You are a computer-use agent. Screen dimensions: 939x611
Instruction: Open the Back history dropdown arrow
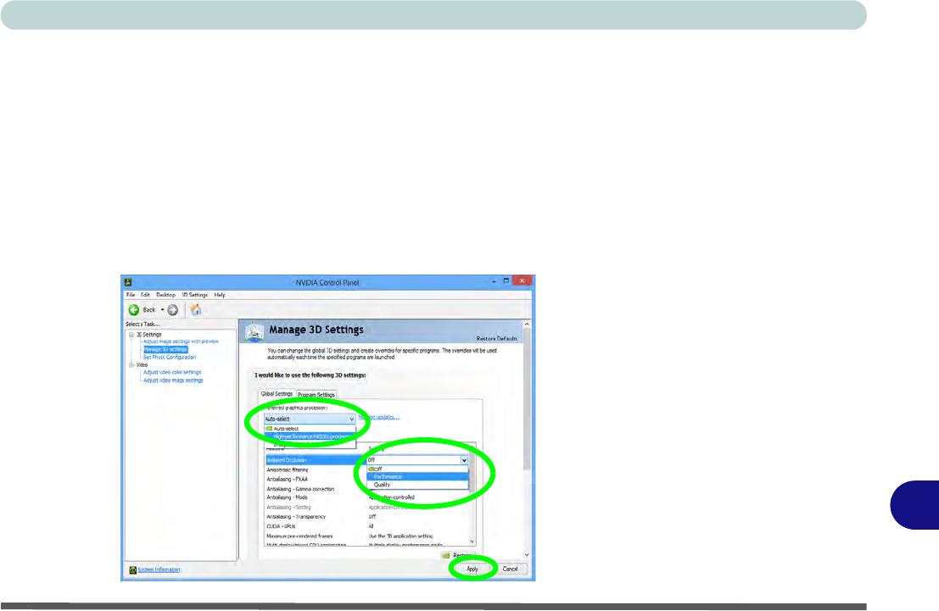point(162,310)
